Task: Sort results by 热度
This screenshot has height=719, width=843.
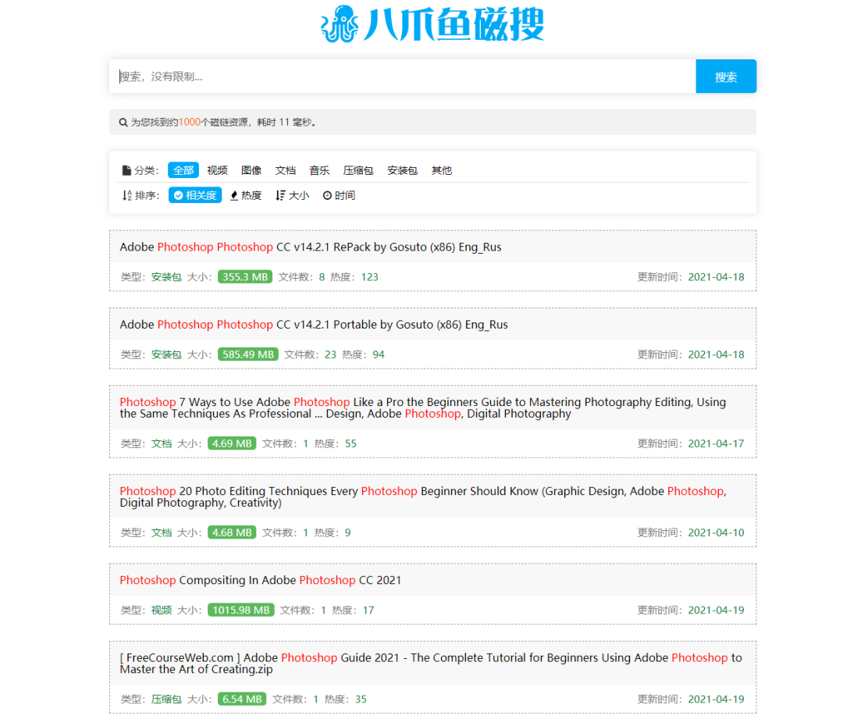Action: [246, 195]
